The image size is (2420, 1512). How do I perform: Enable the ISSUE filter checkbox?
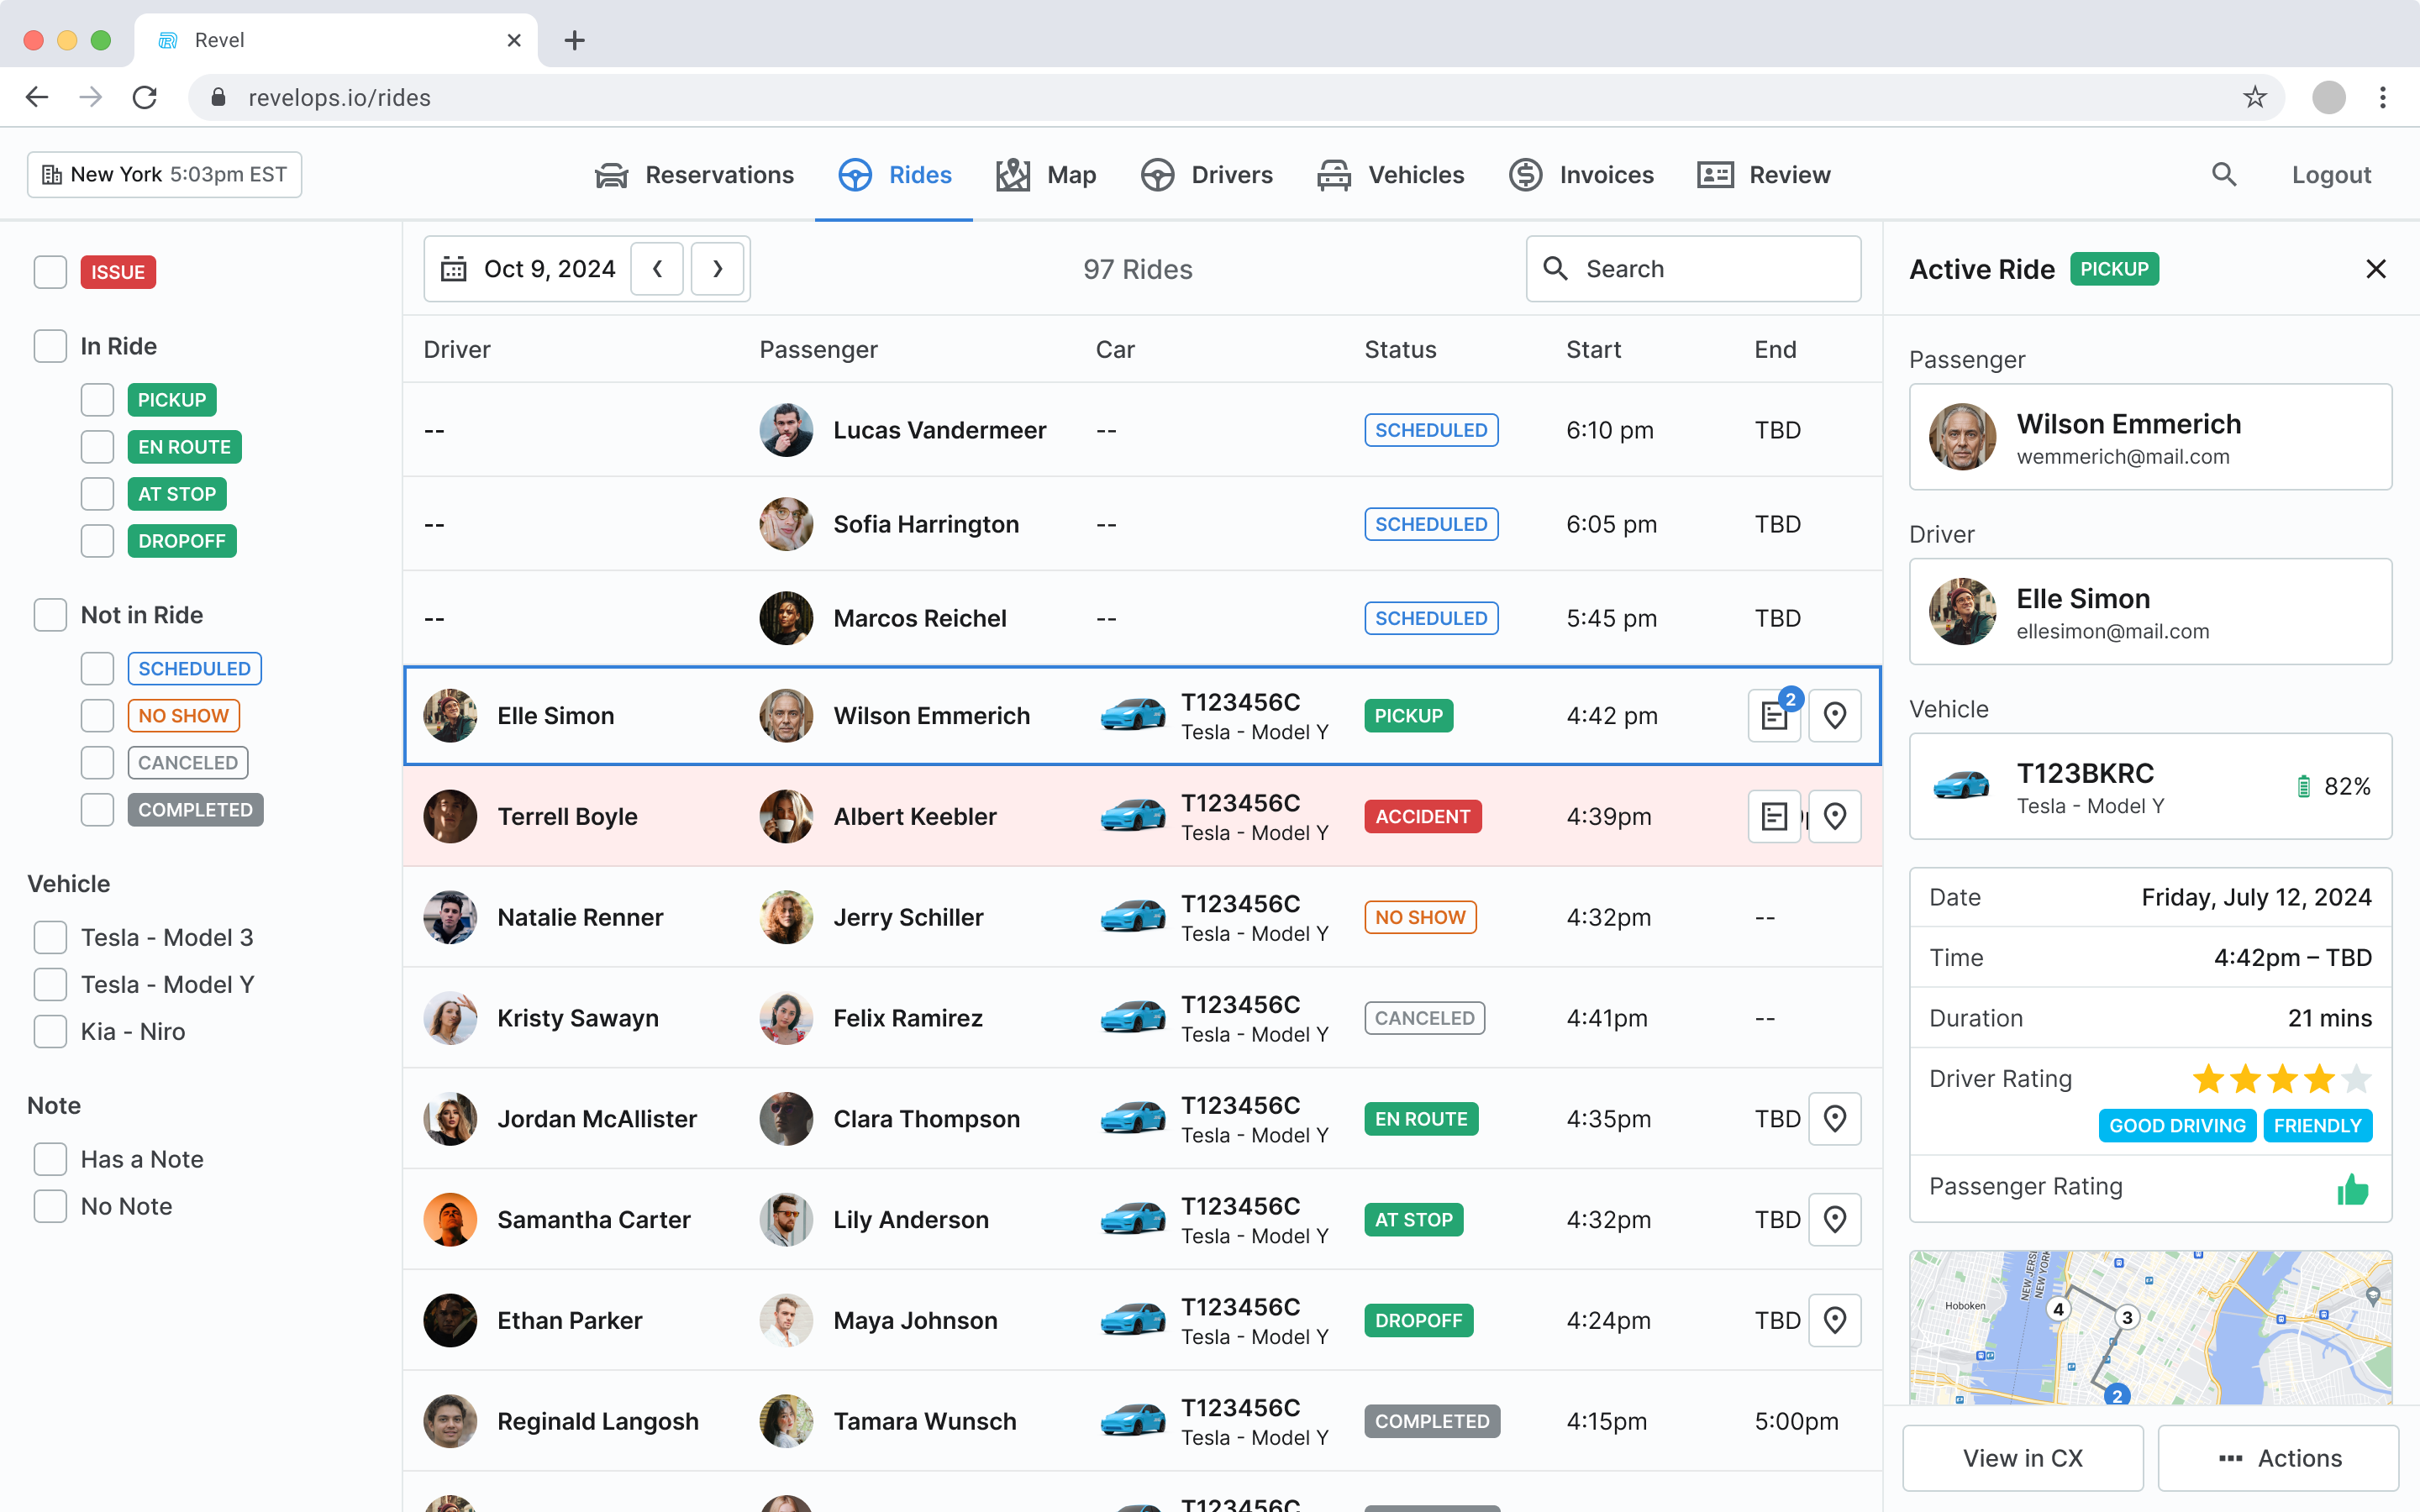click(50, 272)
